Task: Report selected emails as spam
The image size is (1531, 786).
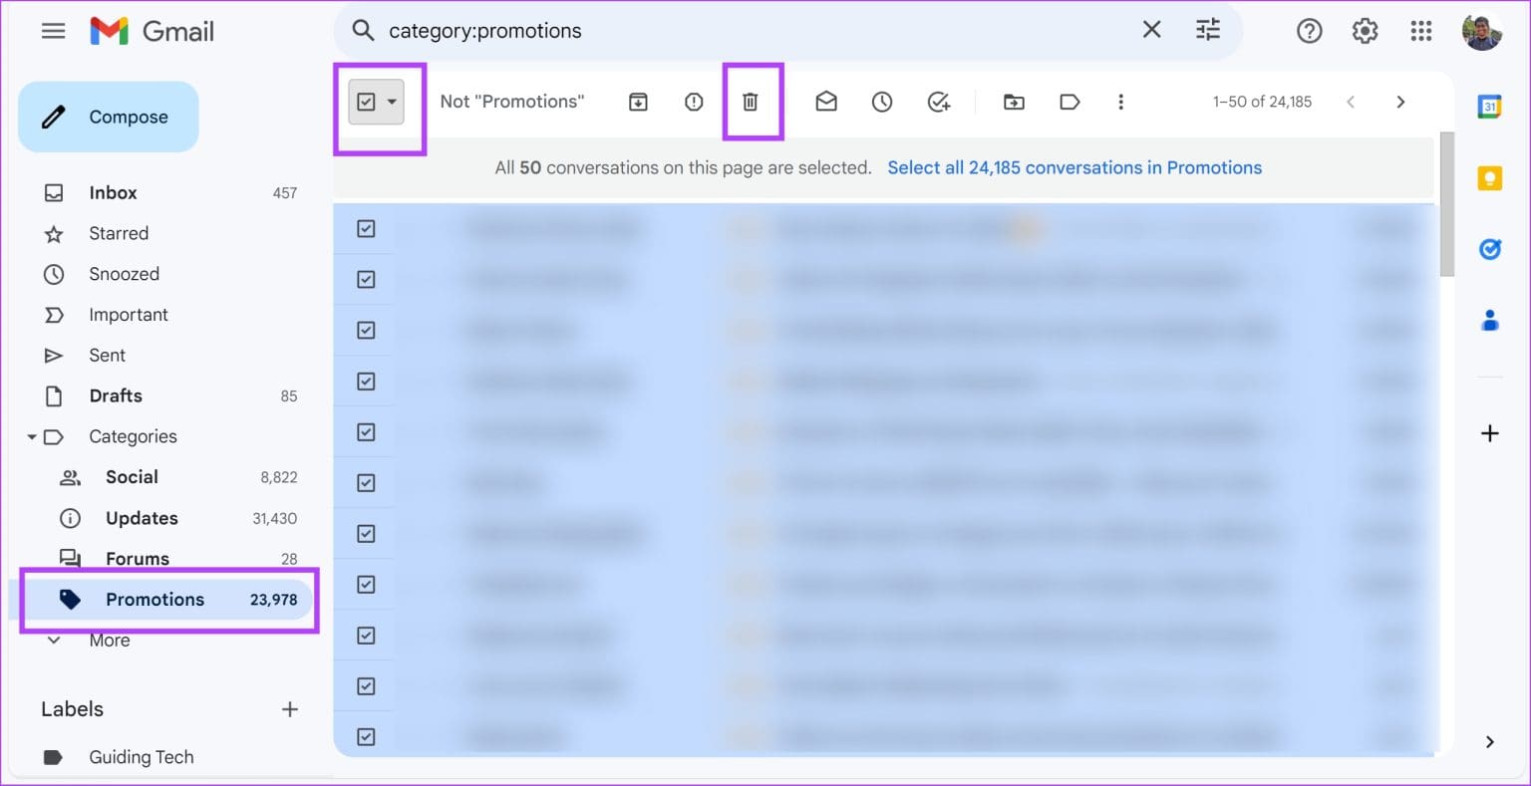Action: [694, 101]
